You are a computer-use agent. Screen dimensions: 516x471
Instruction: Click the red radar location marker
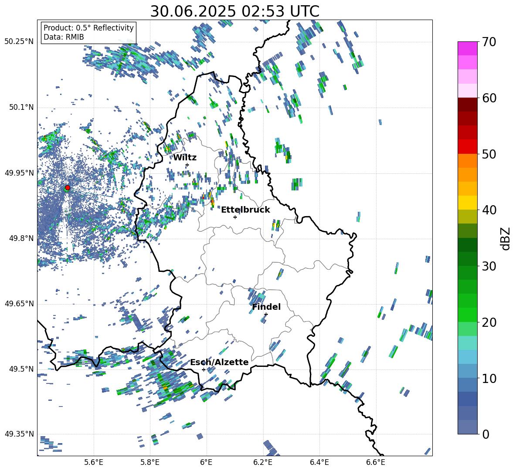tap(68, 188)
